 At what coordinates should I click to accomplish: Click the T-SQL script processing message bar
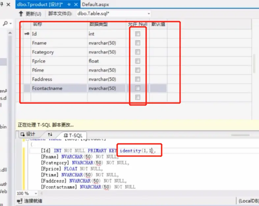[138, 125]
